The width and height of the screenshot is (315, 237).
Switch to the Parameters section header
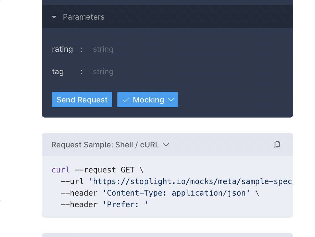click(83, 17)
